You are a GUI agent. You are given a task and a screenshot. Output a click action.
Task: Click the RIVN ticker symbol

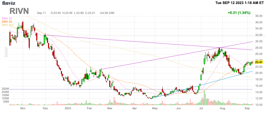[x=19, y=11]
